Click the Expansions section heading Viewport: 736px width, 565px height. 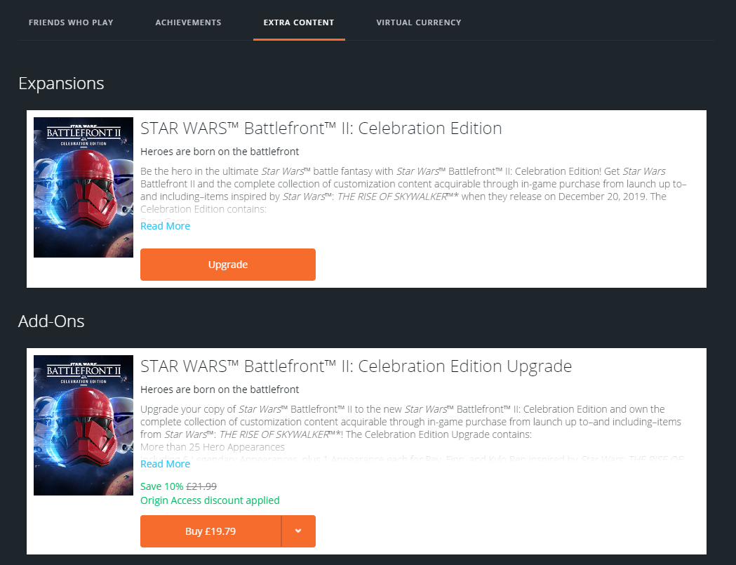[61, 84]
